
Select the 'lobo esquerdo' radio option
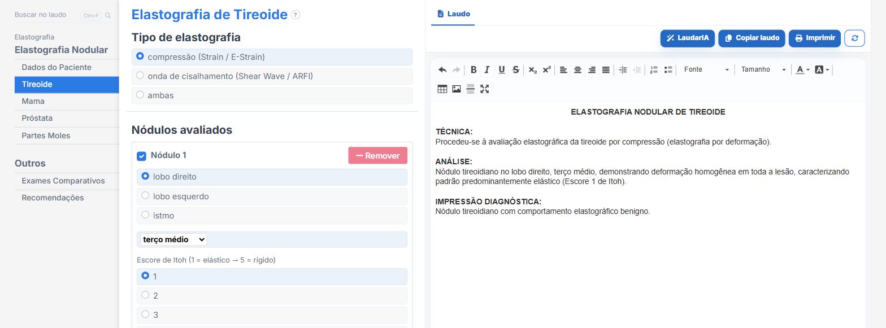[272, 196]
